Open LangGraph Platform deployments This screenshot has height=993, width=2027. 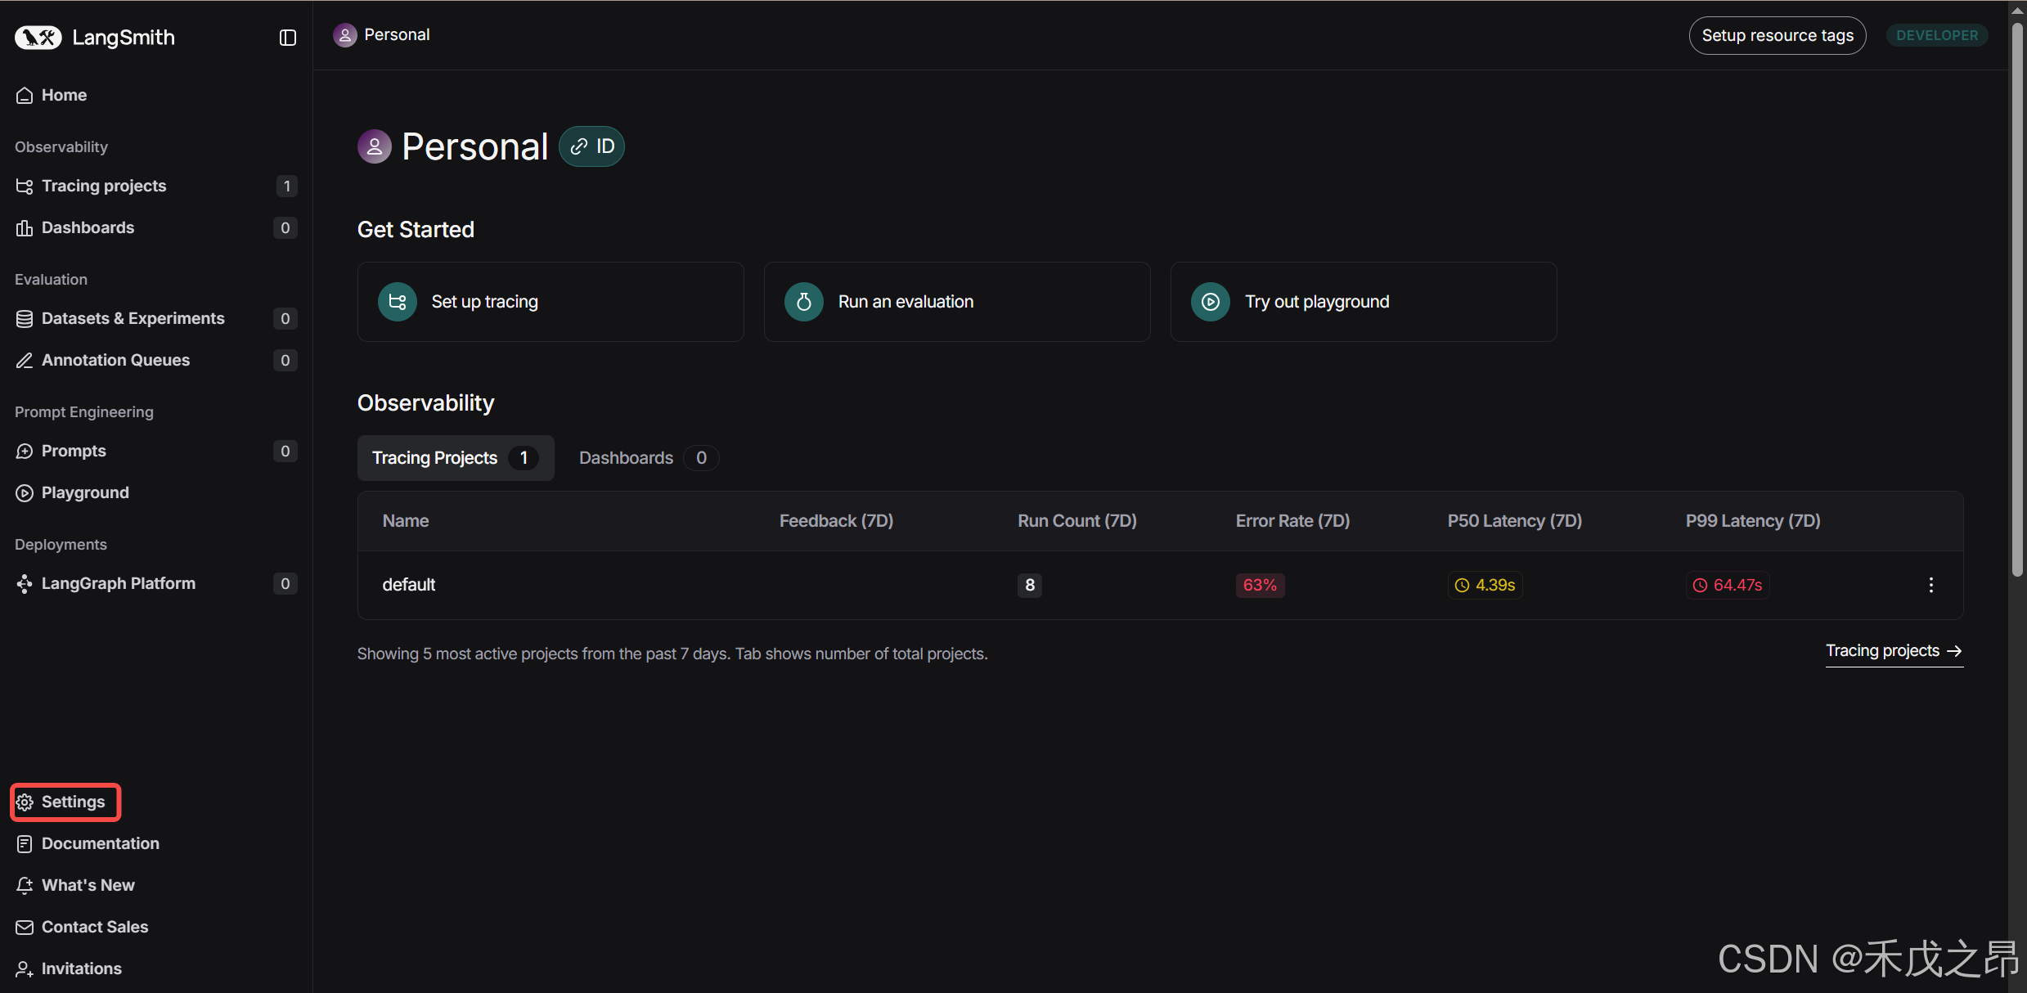[118, 583]
